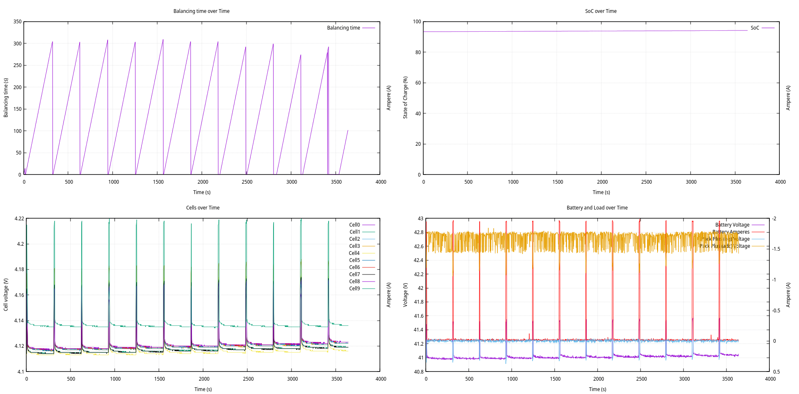Click the 4.22 tick on Cell voltage axis

pyautogui.click(x=19, y=219)
